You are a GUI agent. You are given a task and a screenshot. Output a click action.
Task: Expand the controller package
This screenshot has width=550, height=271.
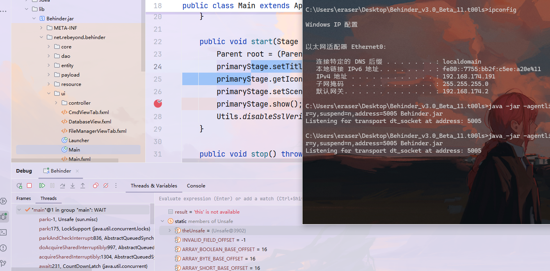tap(56, 103)
